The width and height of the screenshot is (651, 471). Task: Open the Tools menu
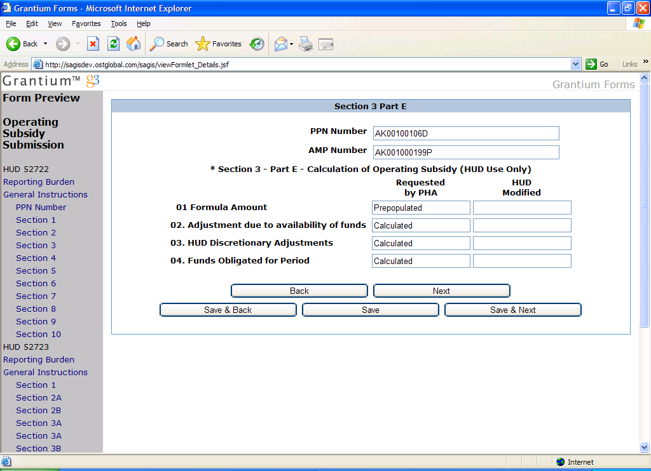tap(119, 23)
